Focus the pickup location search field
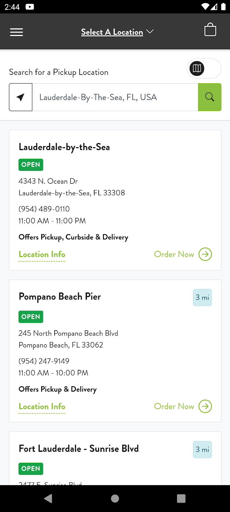Screen dimensions: 230x512 [115, 97]
